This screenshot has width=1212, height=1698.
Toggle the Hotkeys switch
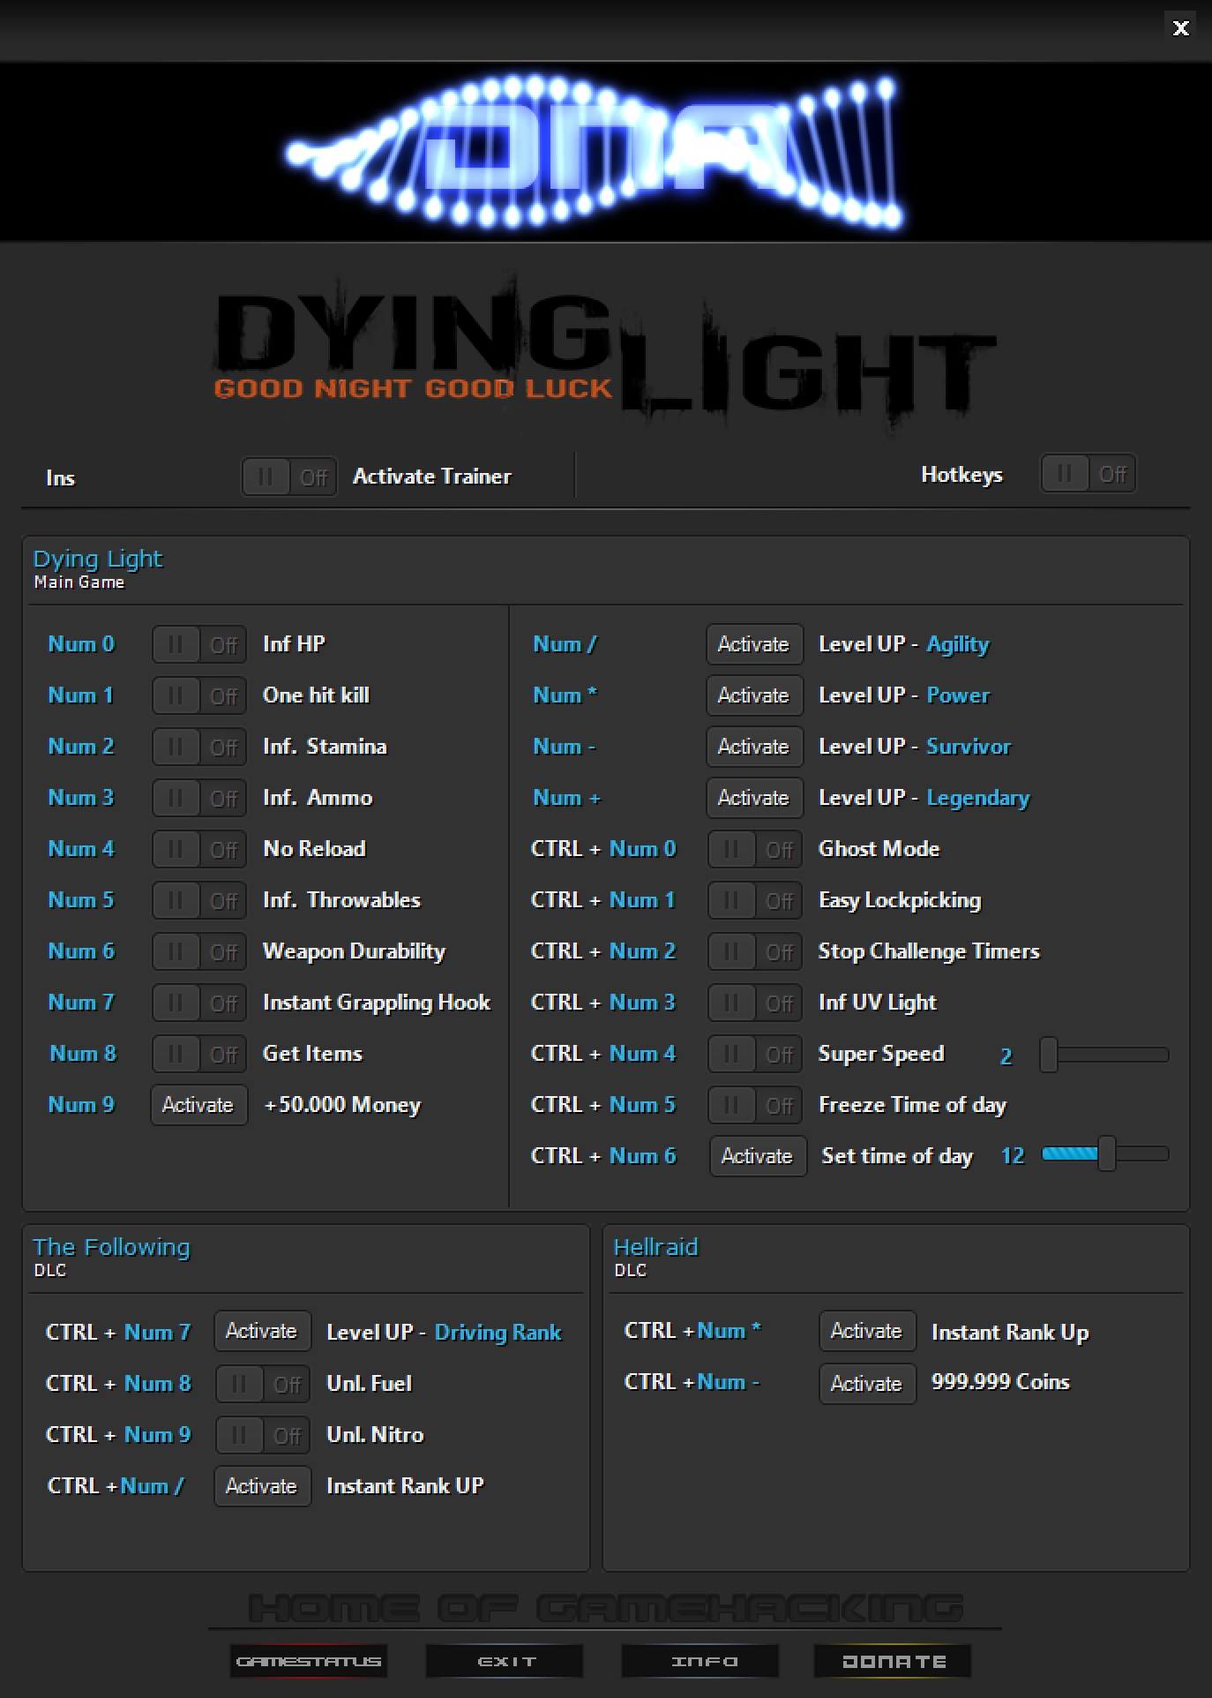[x=1089, y=474]
